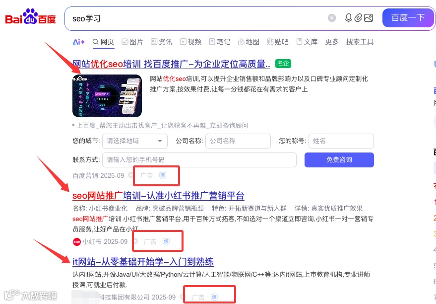Image resolution: width=436 pixels, height=304 pixels.
Task: Switch to the 图片 tab
Action: point(132,42)
